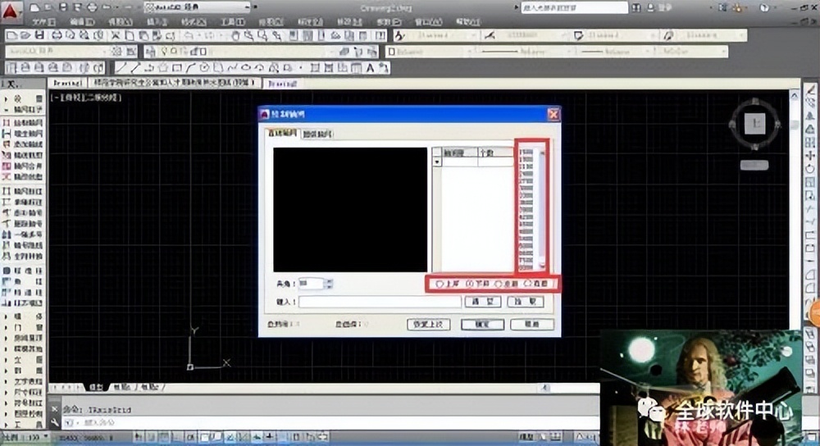
Task: Open the 文件 menu
Action: pyautogui.click(x=44, y=22)
